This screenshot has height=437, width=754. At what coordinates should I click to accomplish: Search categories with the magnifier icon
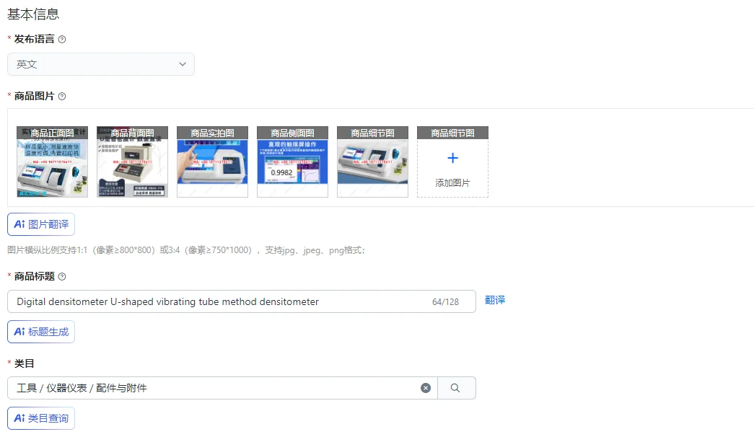(455, 388)
